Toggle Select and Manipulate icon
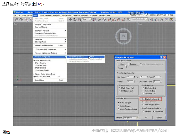 [x=99, y=20]
